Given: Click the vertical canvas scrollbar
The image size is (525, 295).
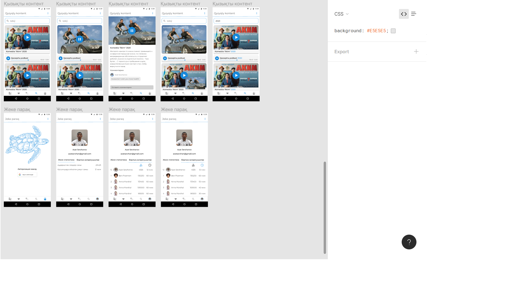Looking at the screenshot, I should click(325, 208).
